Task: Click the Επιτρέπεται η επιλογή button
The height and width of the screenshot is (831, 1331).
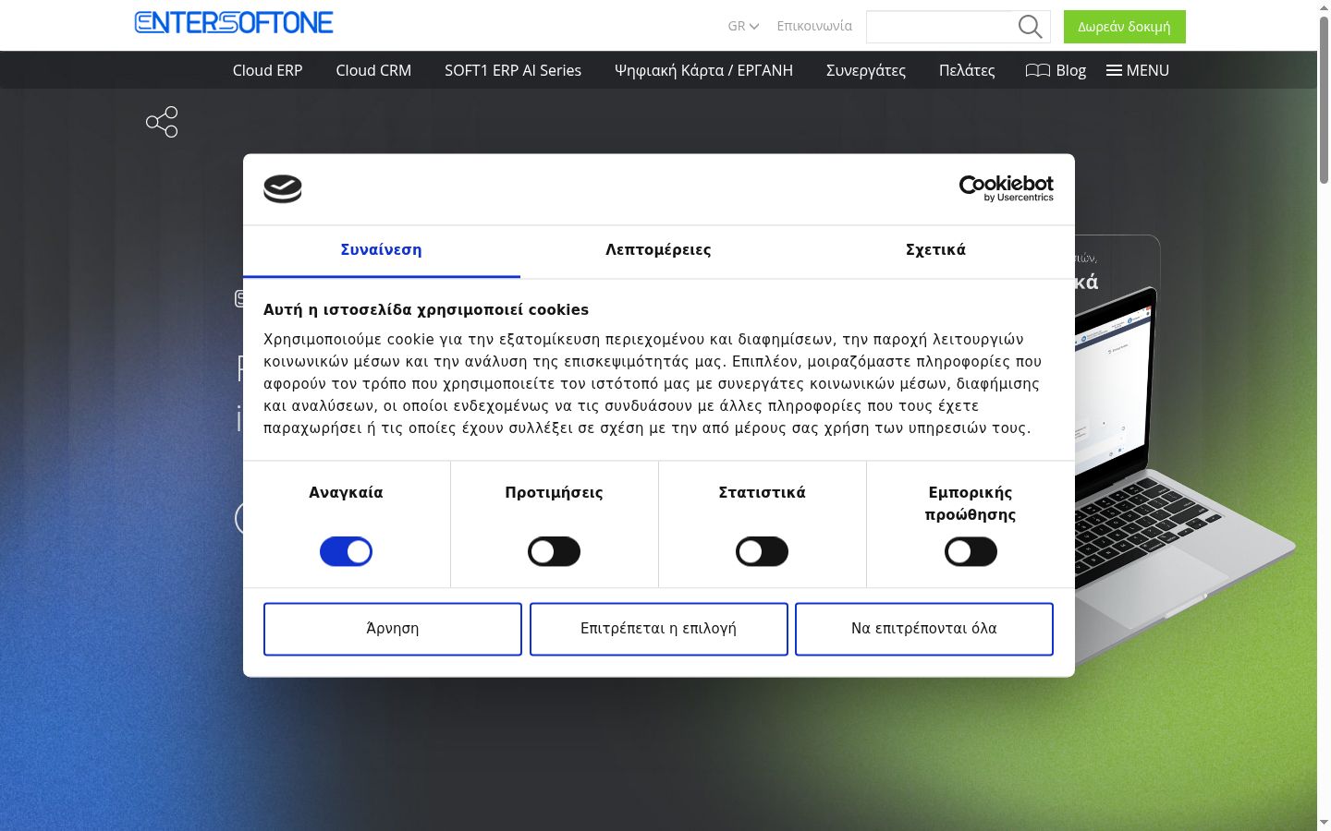Action: (659, 629)
